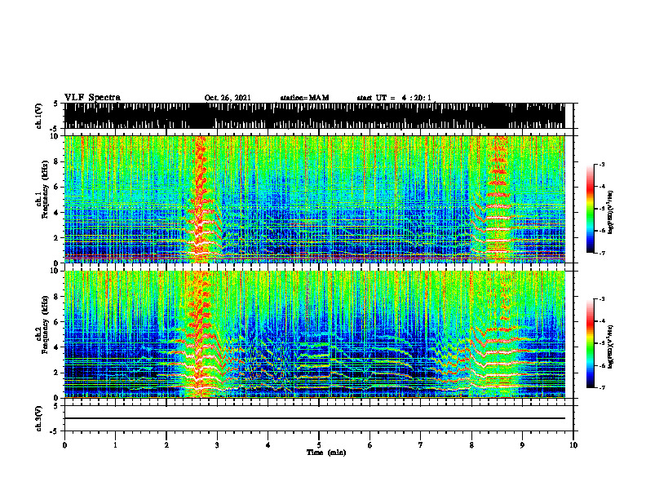Click the date "Oct. 26, 2021"
This screenshot has height=499, width=646.
(228, 98)
